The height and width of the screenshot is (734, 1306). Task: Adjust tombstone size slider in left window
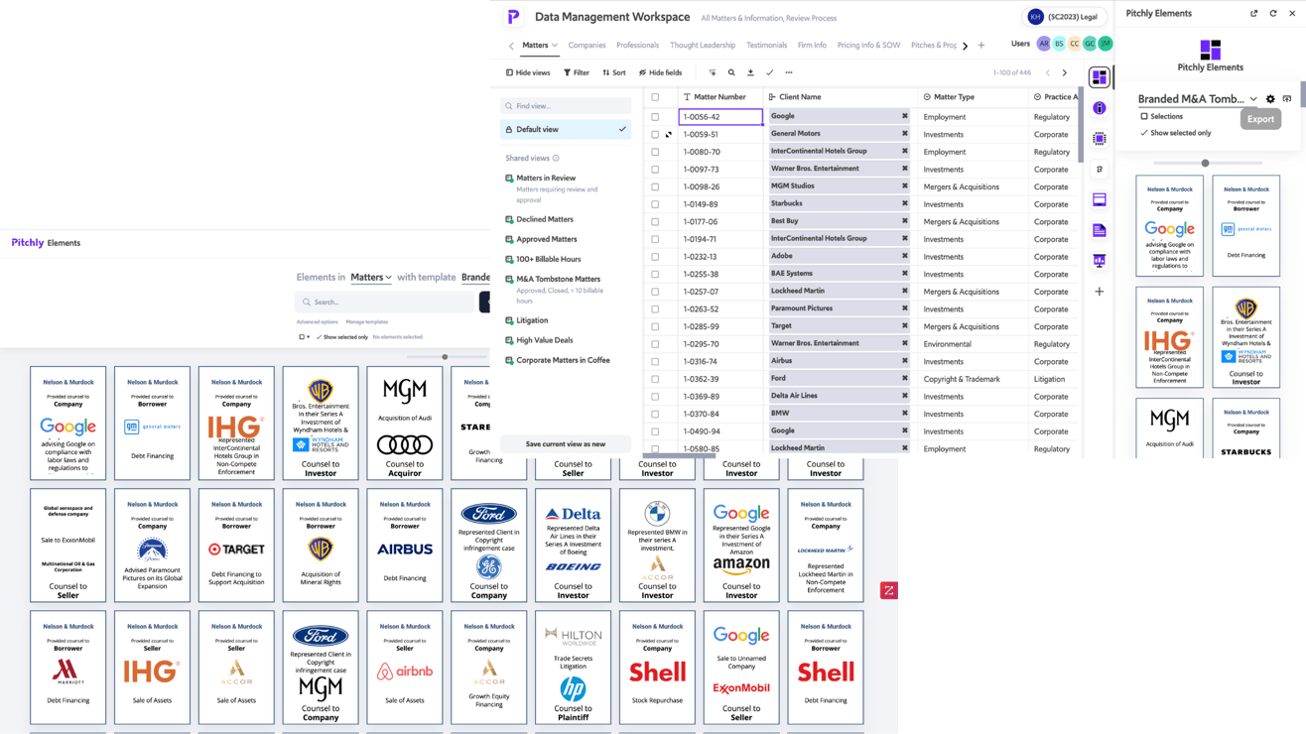(x=445, y=357)
